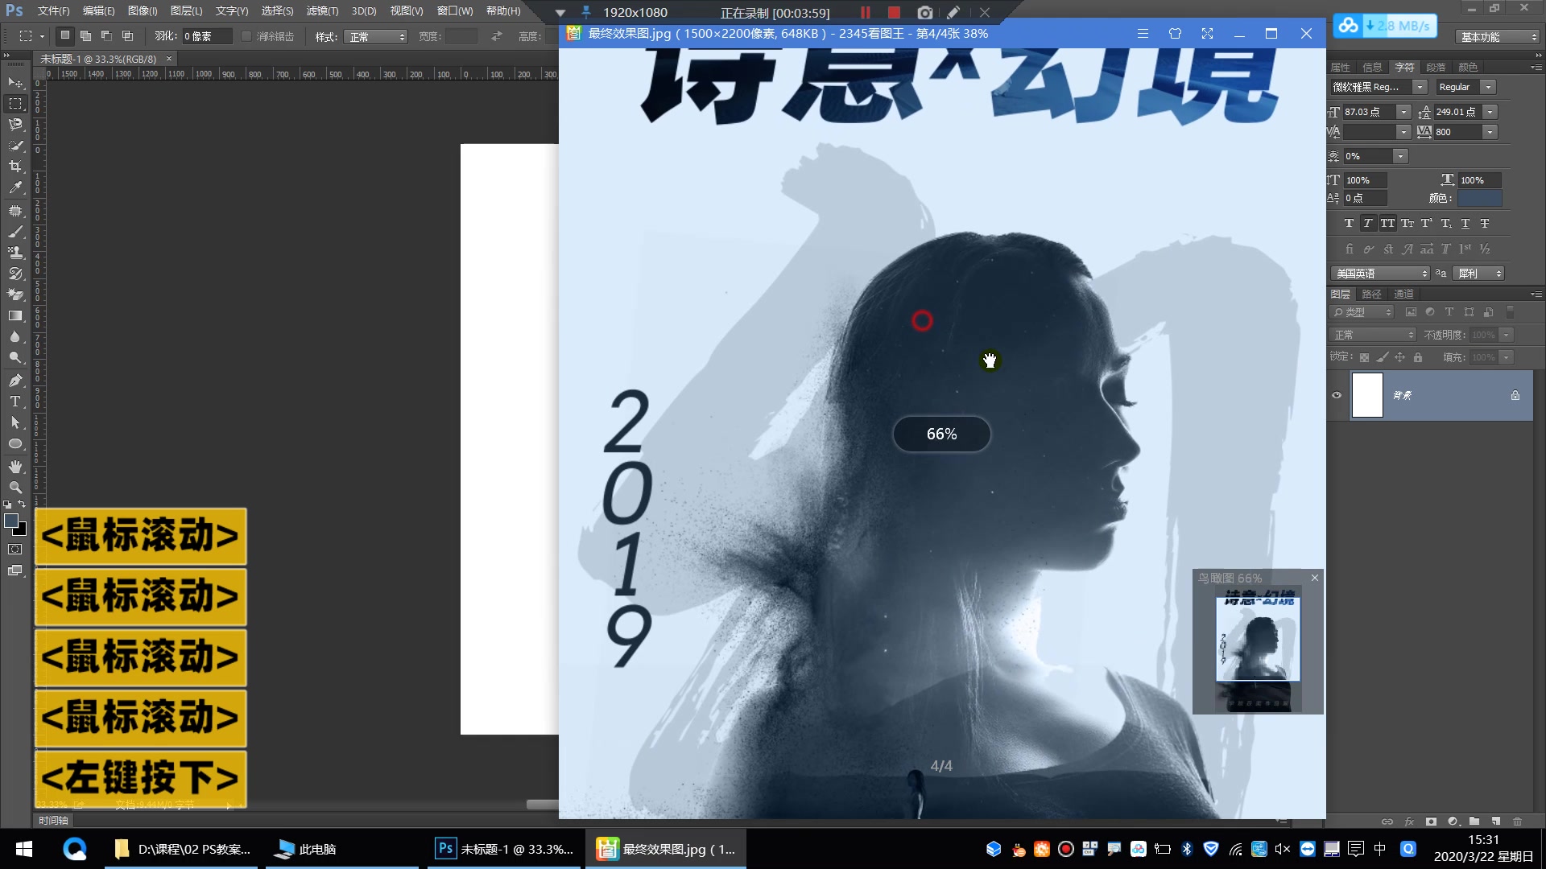
Task: Select the Pen tool
Action: [x=14, y=379]
